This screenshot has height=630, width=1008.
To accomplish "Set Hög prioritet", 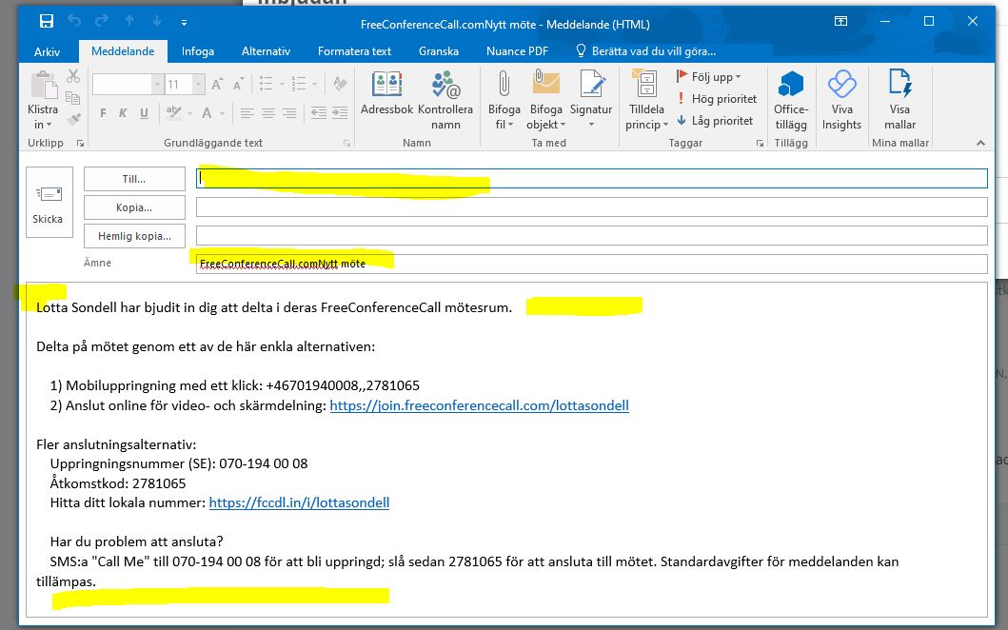I will point(716,99).
